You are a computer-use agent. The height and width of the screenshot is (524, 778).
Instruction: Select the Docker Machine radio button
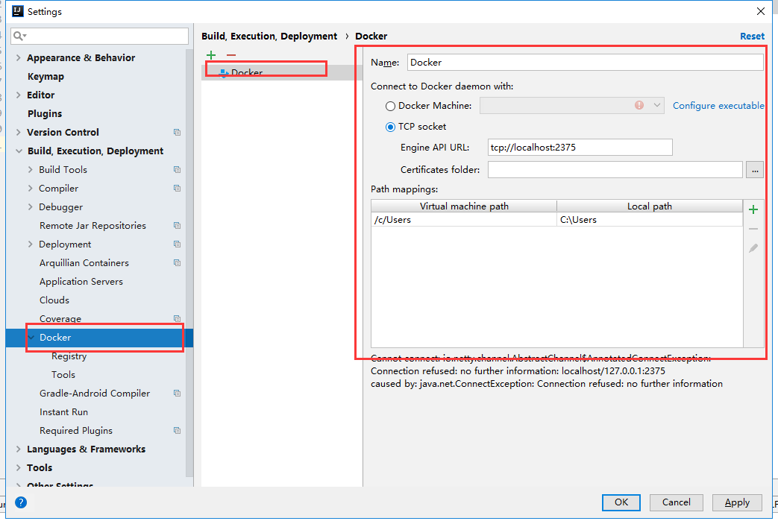(390, 107)
